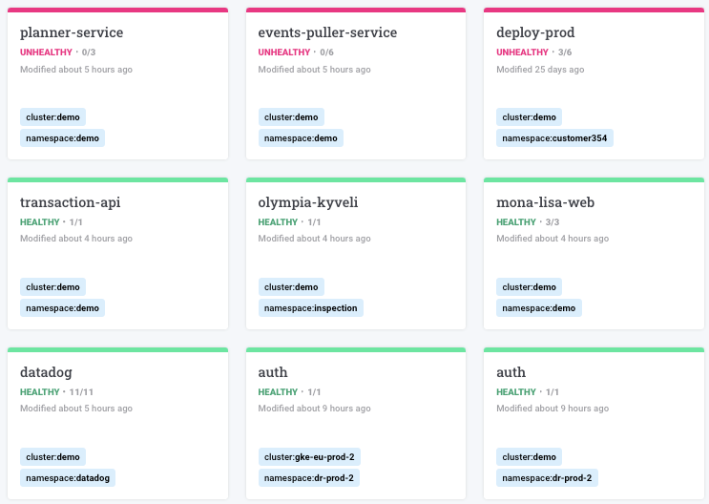This screenshot has height=504, width=709.
Task: Click the namespace:customer354 tag
Action: pyautogui.click(x=554, y=137)
